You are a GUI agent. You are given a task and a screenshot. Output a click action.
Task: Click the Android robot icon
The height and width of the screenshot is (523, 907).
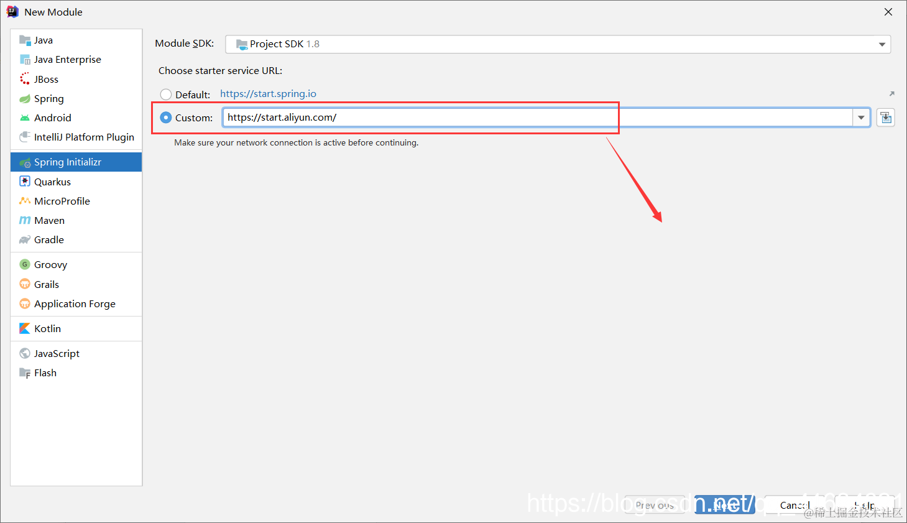(25, 118)
